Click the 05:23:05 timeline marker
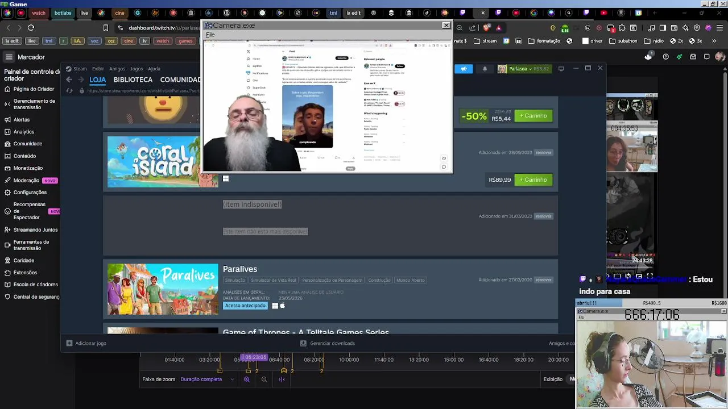This screenshot has width=728, height=409. click(254, 357)
